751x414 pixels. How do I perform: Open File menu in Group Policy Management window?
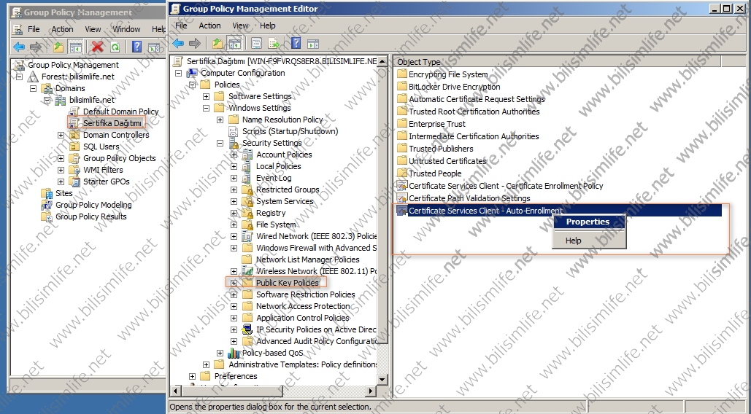coord(34,29)
